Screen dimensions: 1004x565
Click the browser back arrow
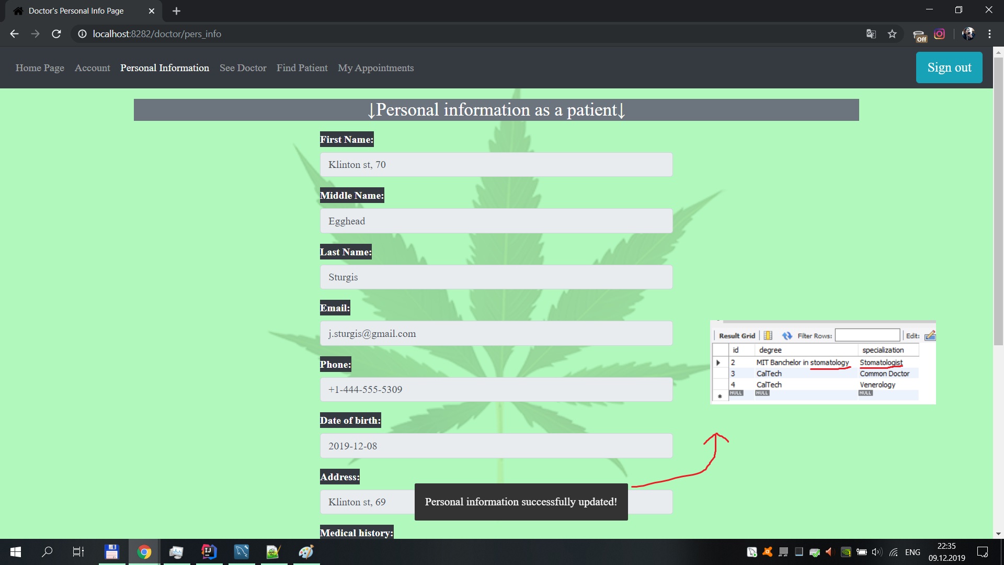click(14, 34)
